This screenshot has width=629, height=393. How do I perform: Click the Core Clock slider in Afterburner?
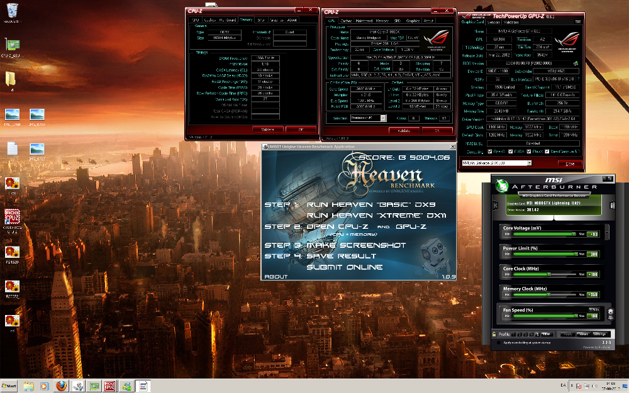pyautogui.click(x=544, y=274)
